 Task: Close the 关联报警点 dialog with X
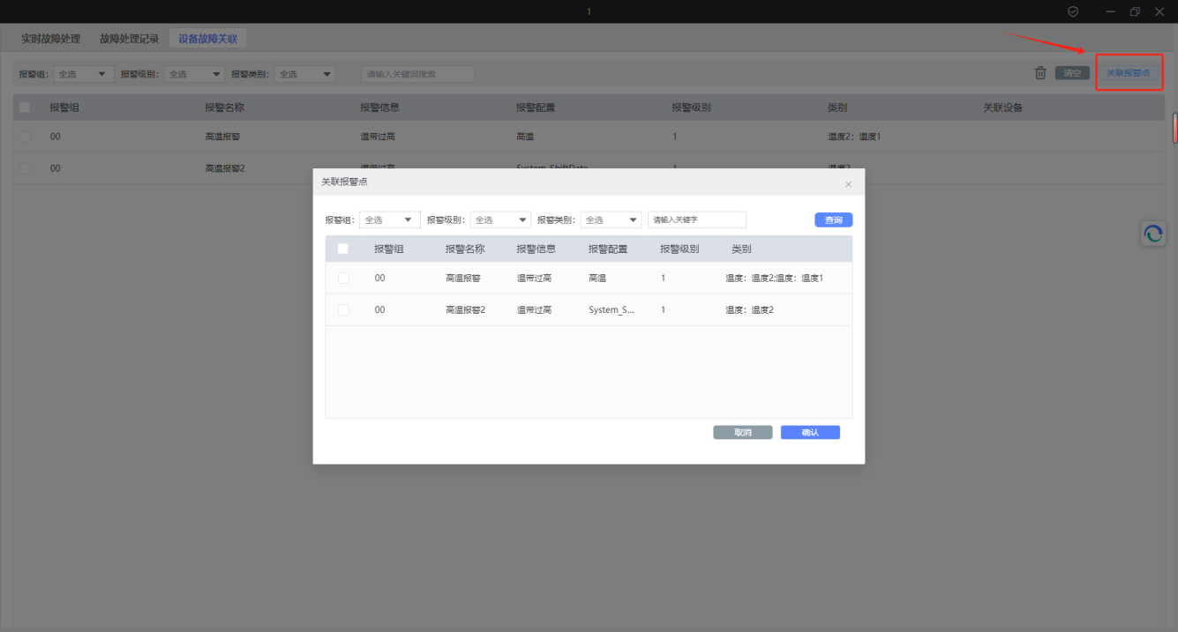[x=848, y=184]
